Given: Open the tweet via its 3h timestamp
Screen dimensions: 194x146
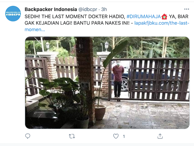Looking at the screenshot, I should (104, 9).
